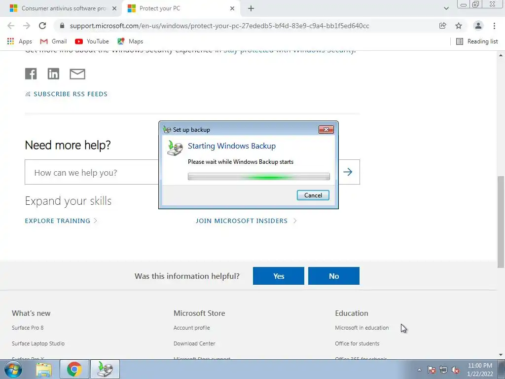The height and width of the screenshot is (379, 505).
Task: Open Surface Laptop Studio footer link
Action: click(38, 343)
